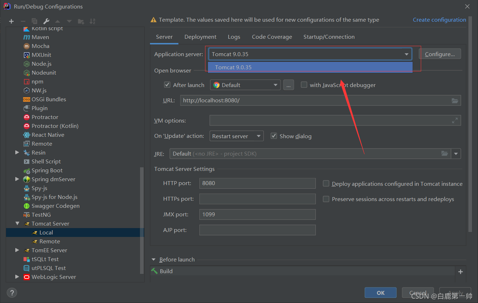Click the Configure... button
The width and height of the screenshot is (478, 303).
440,54
